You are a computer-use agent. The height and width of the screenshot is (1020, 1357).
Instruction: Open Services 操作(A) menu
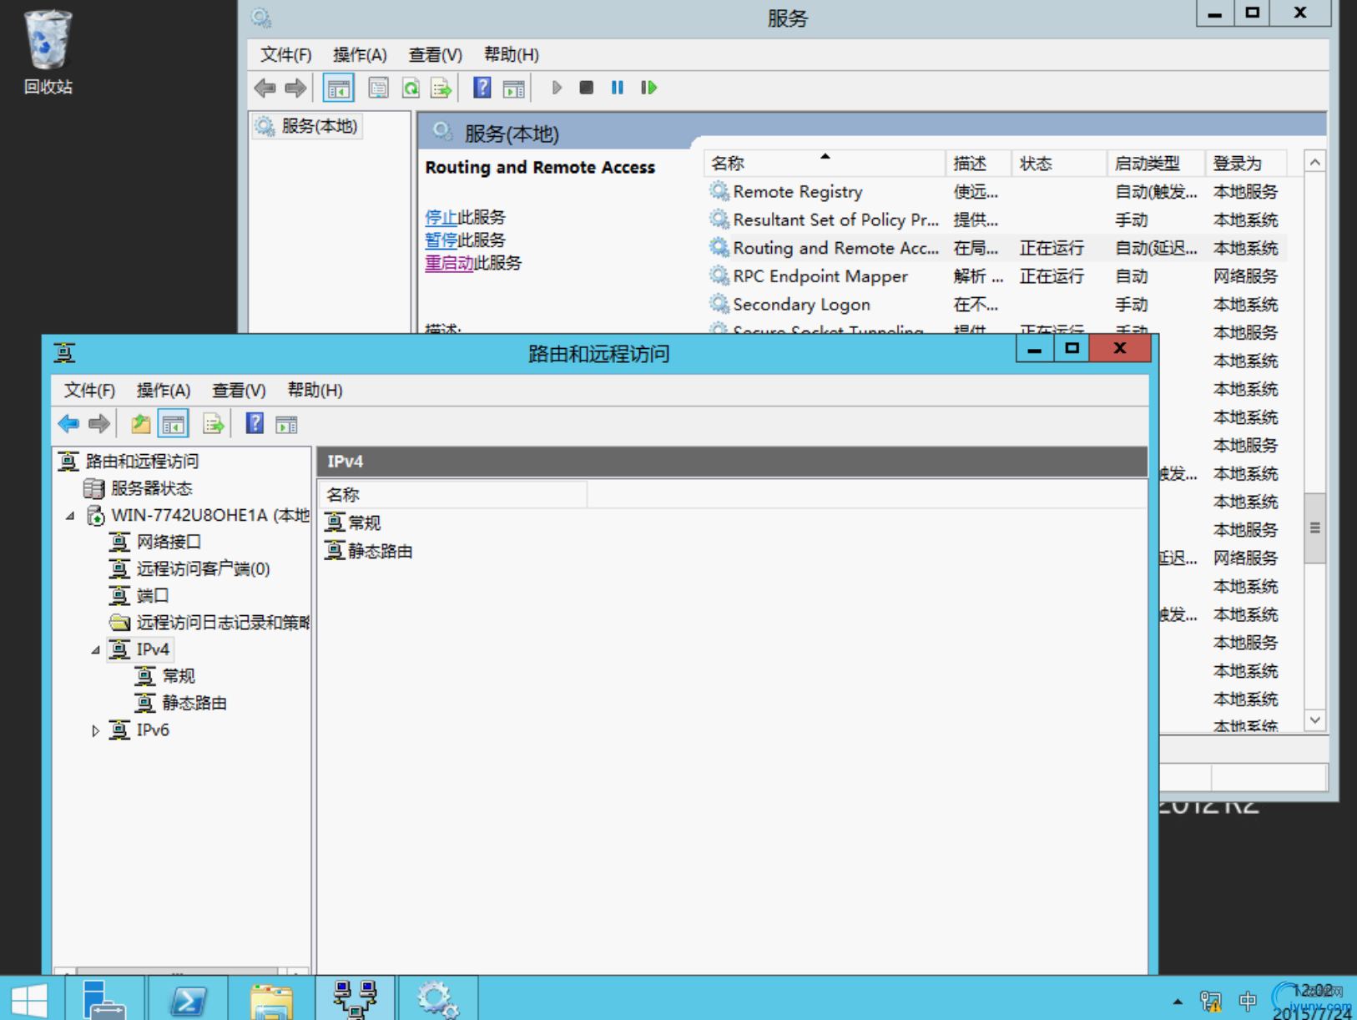tap(360, 54)
